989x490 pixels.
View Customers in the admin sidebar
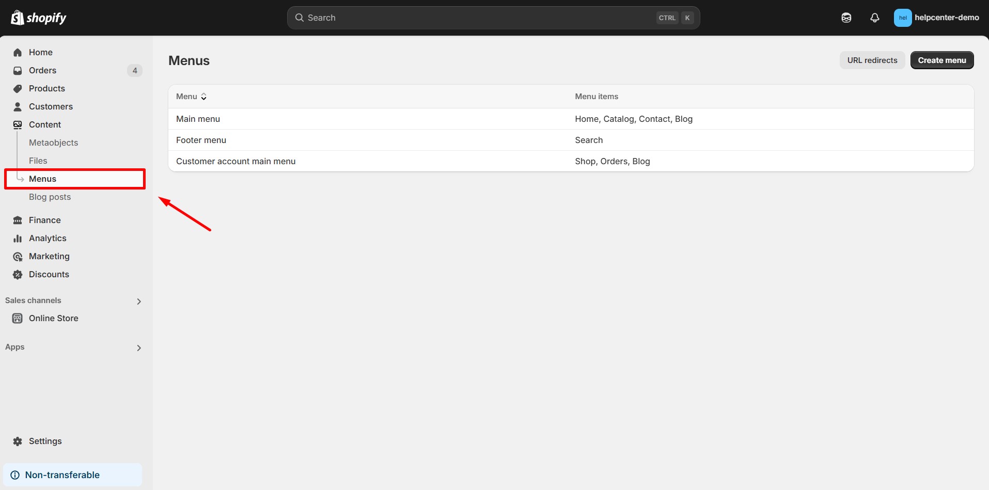pos(51,106)
